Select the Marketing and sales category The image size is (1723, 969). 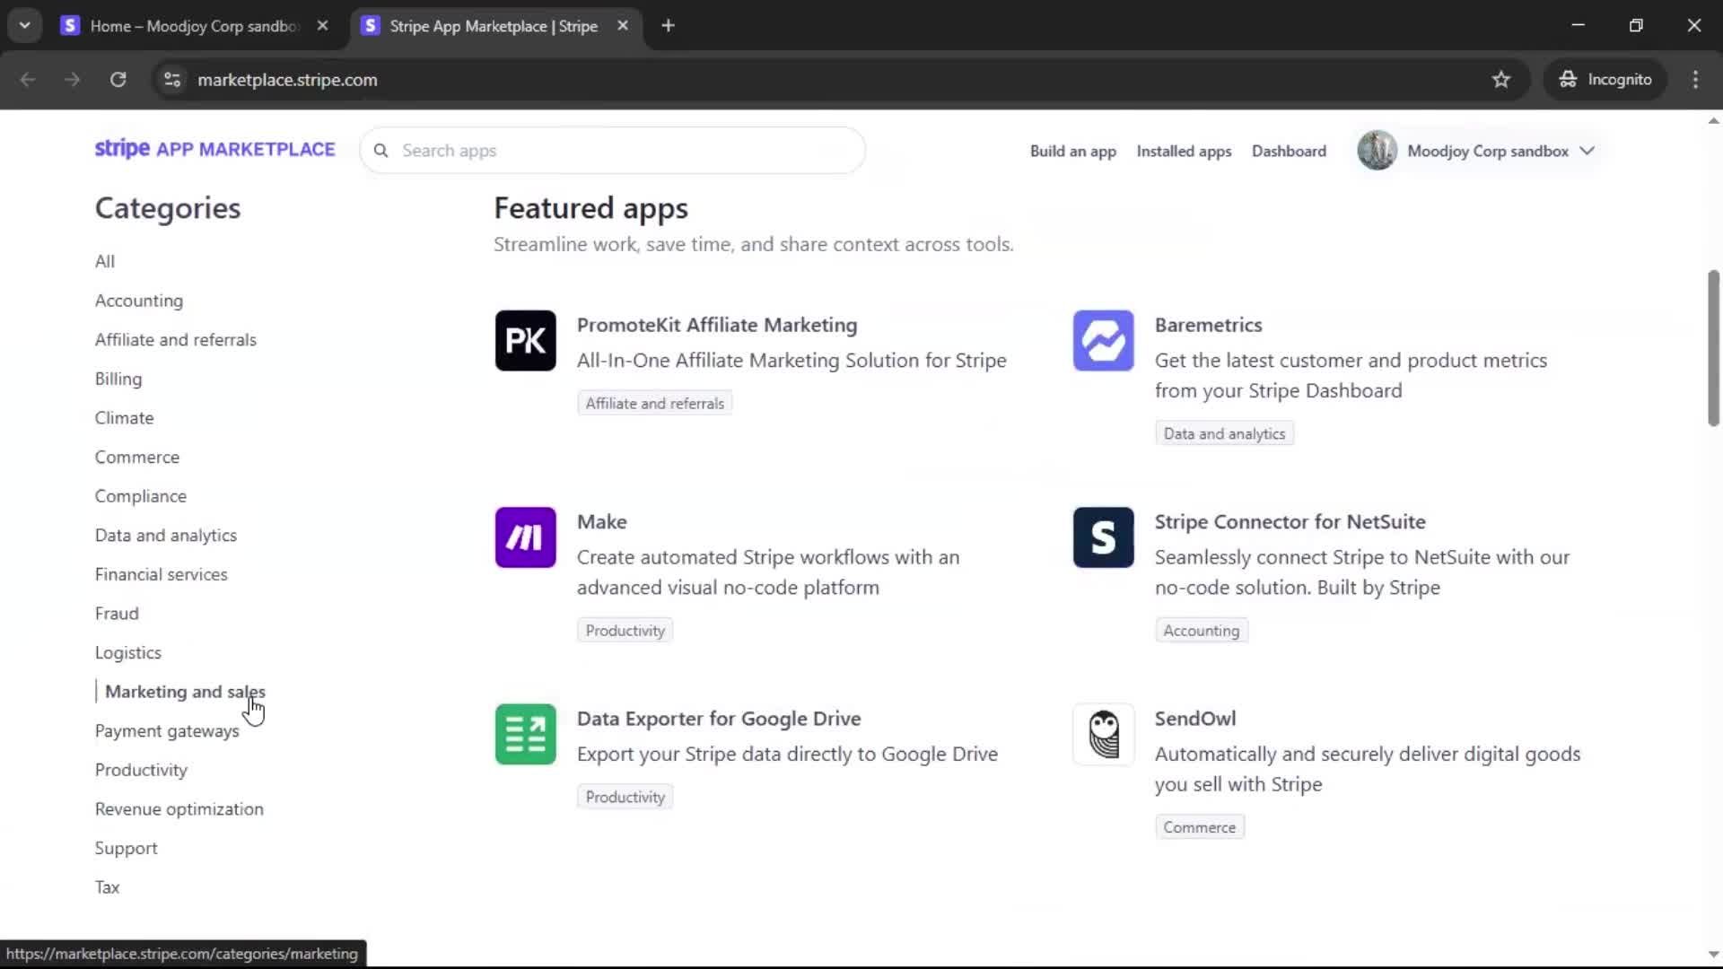coord(185,692)
